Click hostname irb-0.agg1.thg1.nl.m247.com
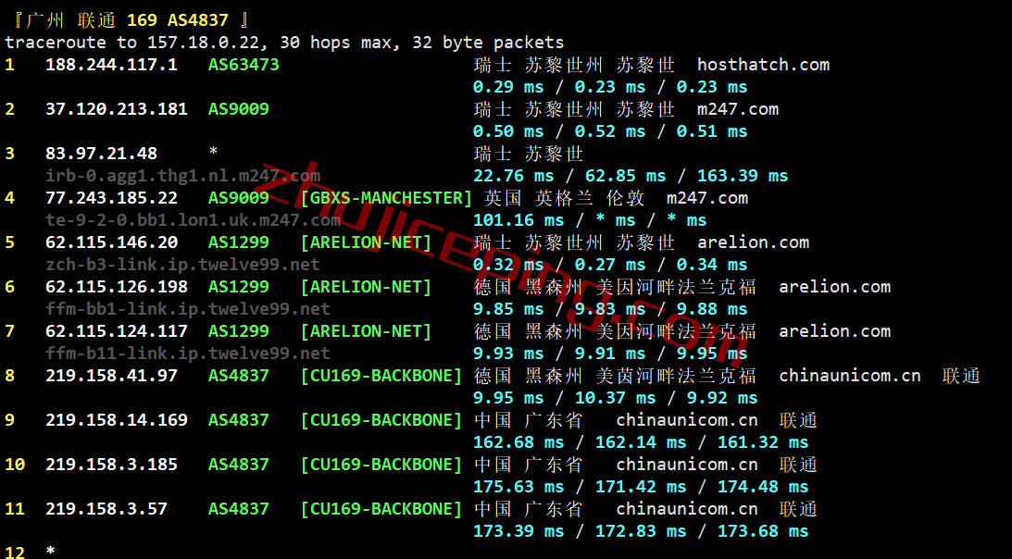 182,176
